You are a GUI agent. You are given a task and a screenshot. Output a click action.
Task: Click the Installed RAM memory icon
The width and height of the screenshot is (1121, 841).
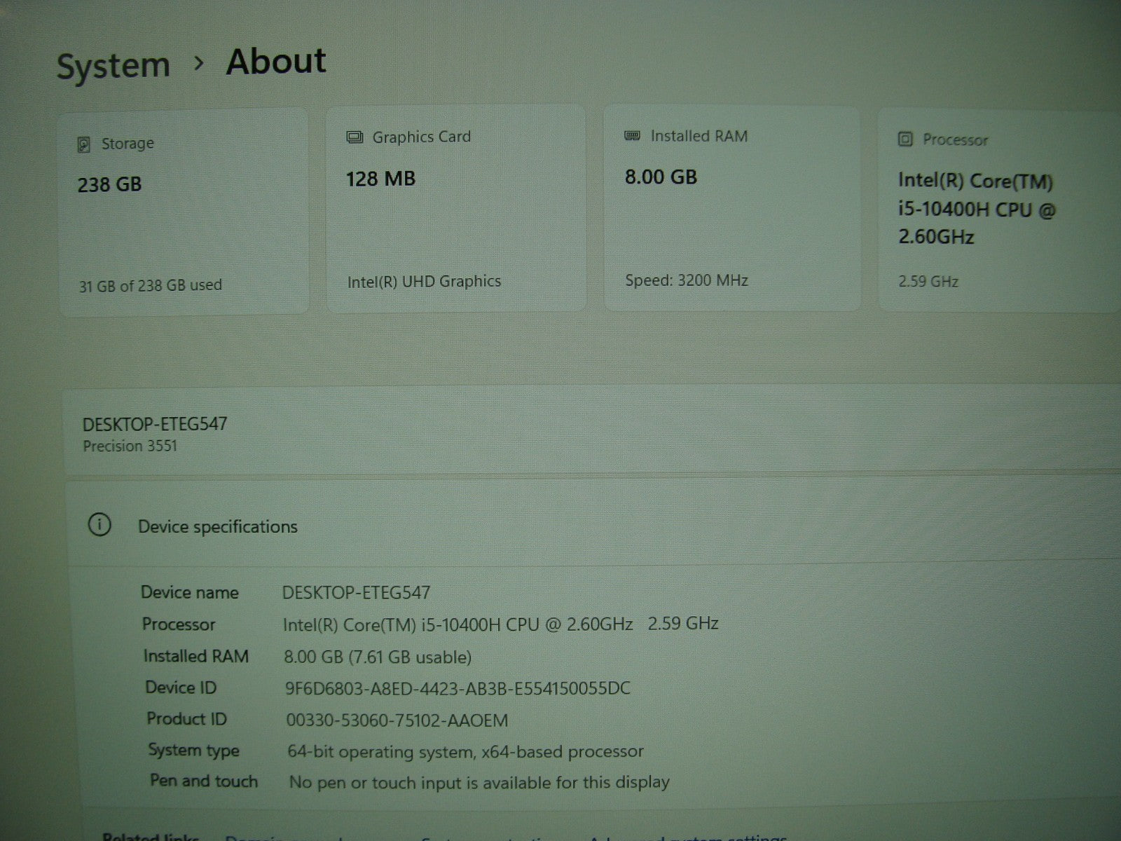[632, 136]
